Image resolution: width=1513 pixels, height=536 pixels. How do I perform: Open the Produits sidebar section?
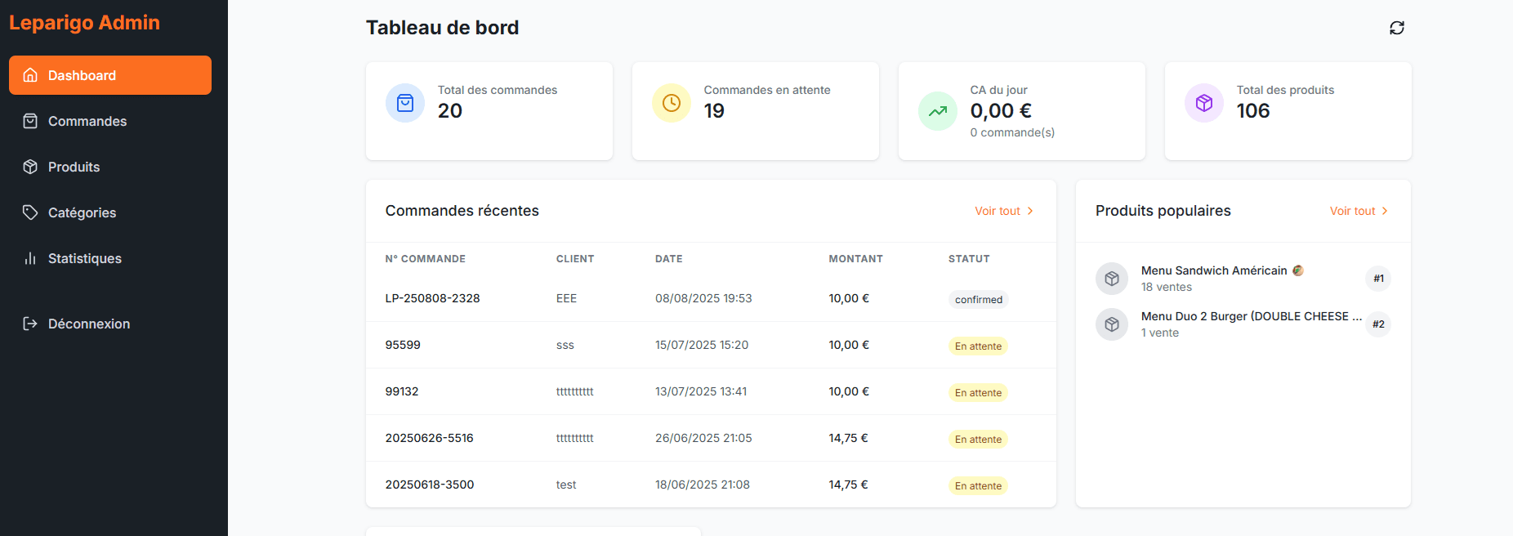(x=74, y=167)
